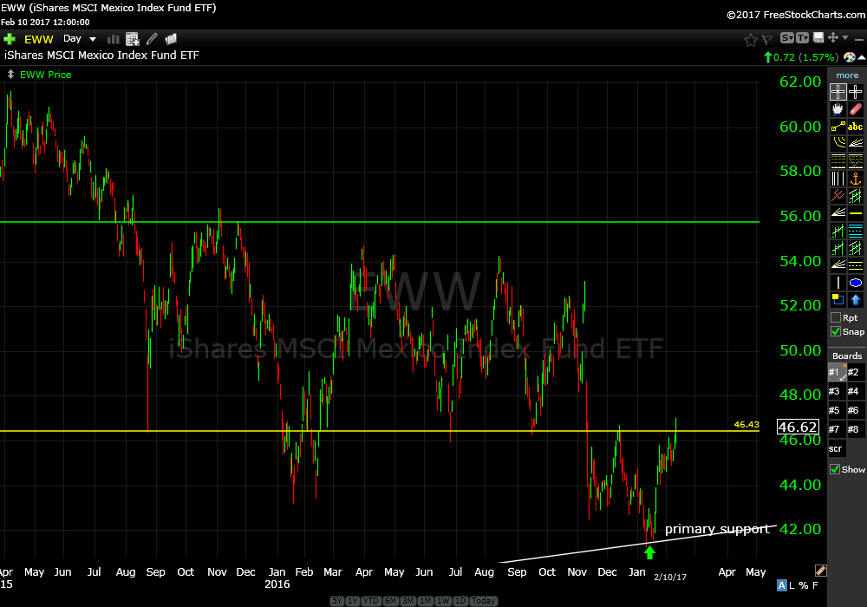The image size is (867, 607).
Task: Uncheck the Snap checkbox
Action: (836, 332)
